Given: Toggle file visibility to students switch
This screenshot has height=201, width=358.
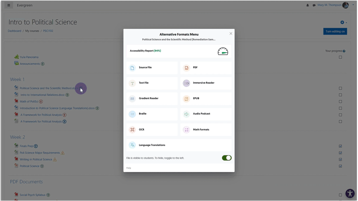Looking at the screenshot, I should (227, 158).
